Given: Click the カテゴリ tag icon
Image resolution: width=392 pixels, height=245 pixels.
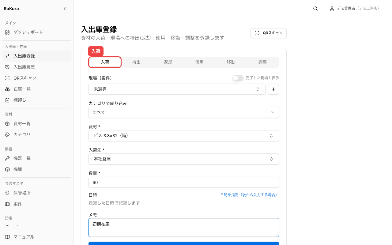Looking at the screenshot, I should pos(7,135).
